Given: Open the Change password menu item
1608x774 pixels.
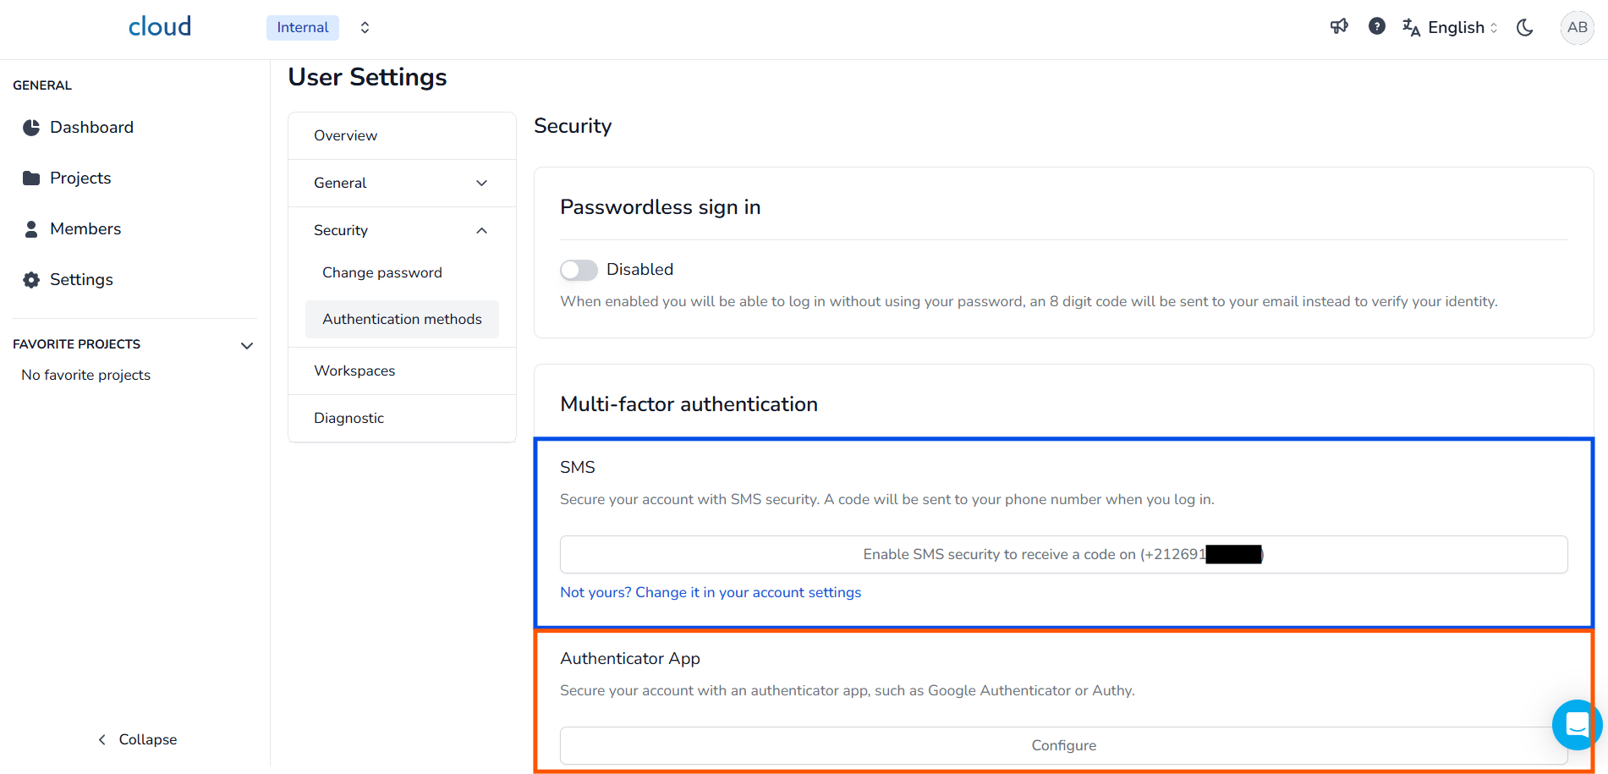Looking at the screenshot, I should [382, 272].
